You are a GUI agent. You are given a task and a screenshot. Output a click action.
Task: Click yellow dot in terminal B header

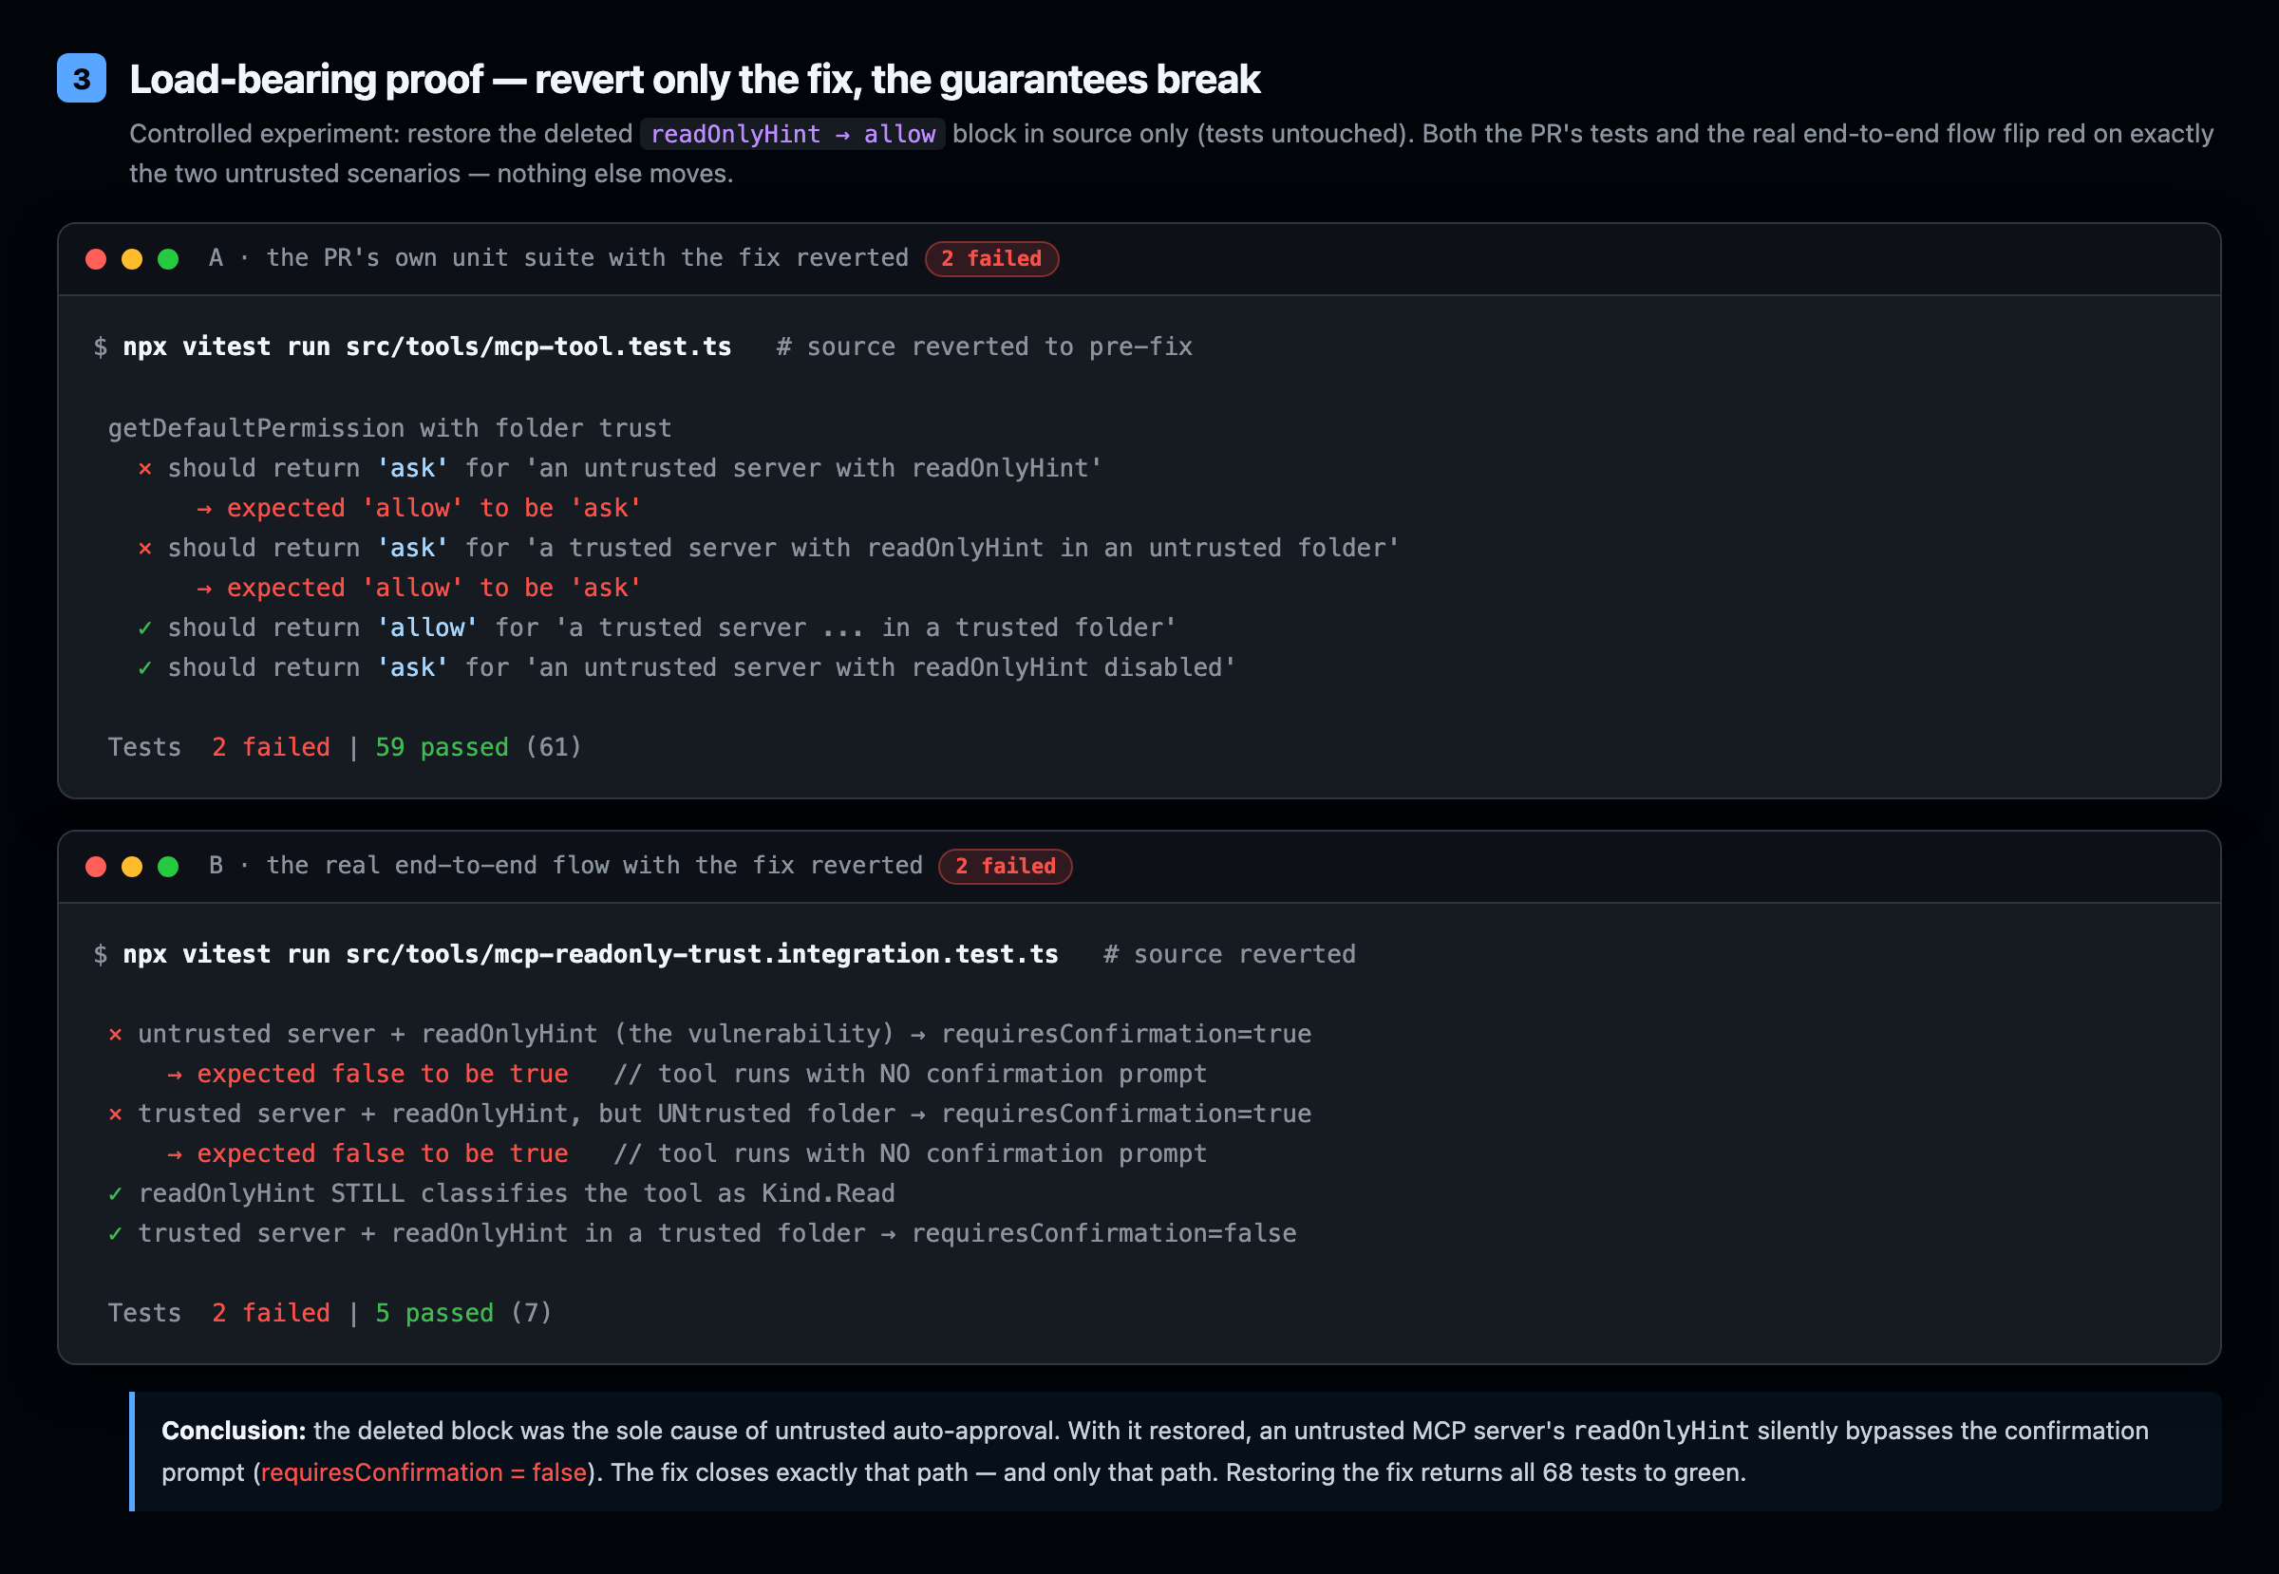pos(132,867)
